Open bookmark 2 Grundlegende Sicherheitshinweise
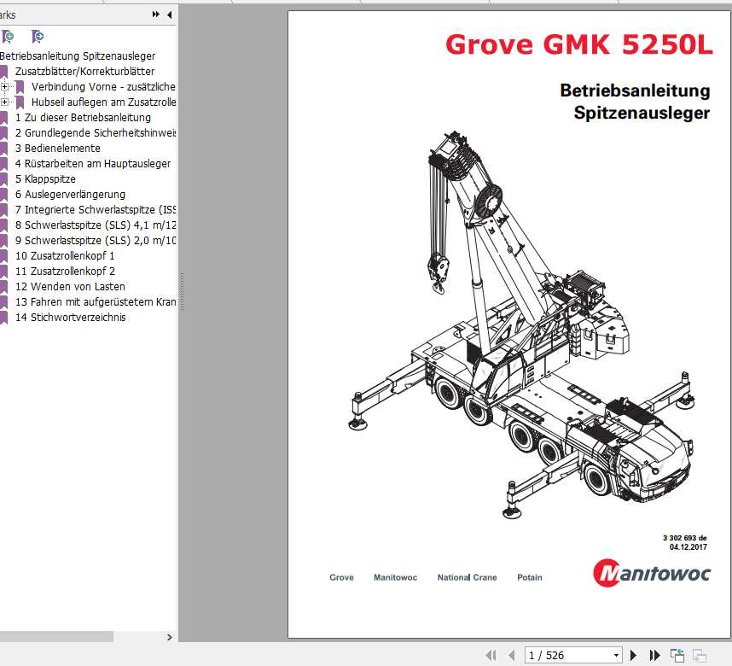The image size is (732, 666). tap(96, 133)
